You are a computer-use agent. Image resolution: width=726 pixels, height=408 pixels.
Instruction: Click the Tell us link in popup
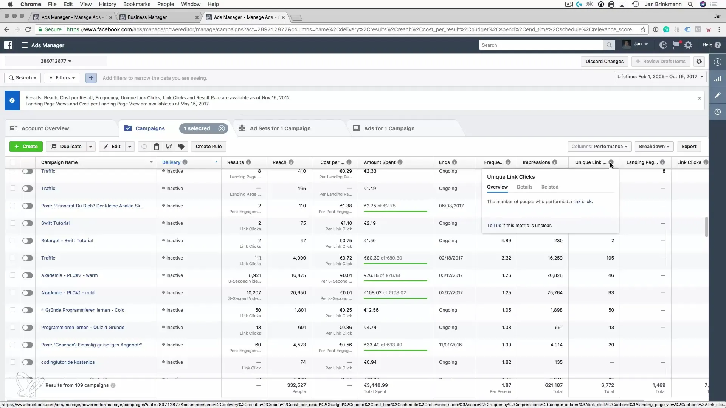494,226
